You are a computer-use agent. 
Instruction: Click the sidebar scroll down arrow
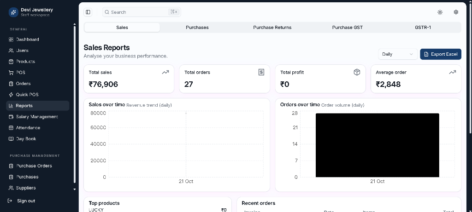coord(75,189)
